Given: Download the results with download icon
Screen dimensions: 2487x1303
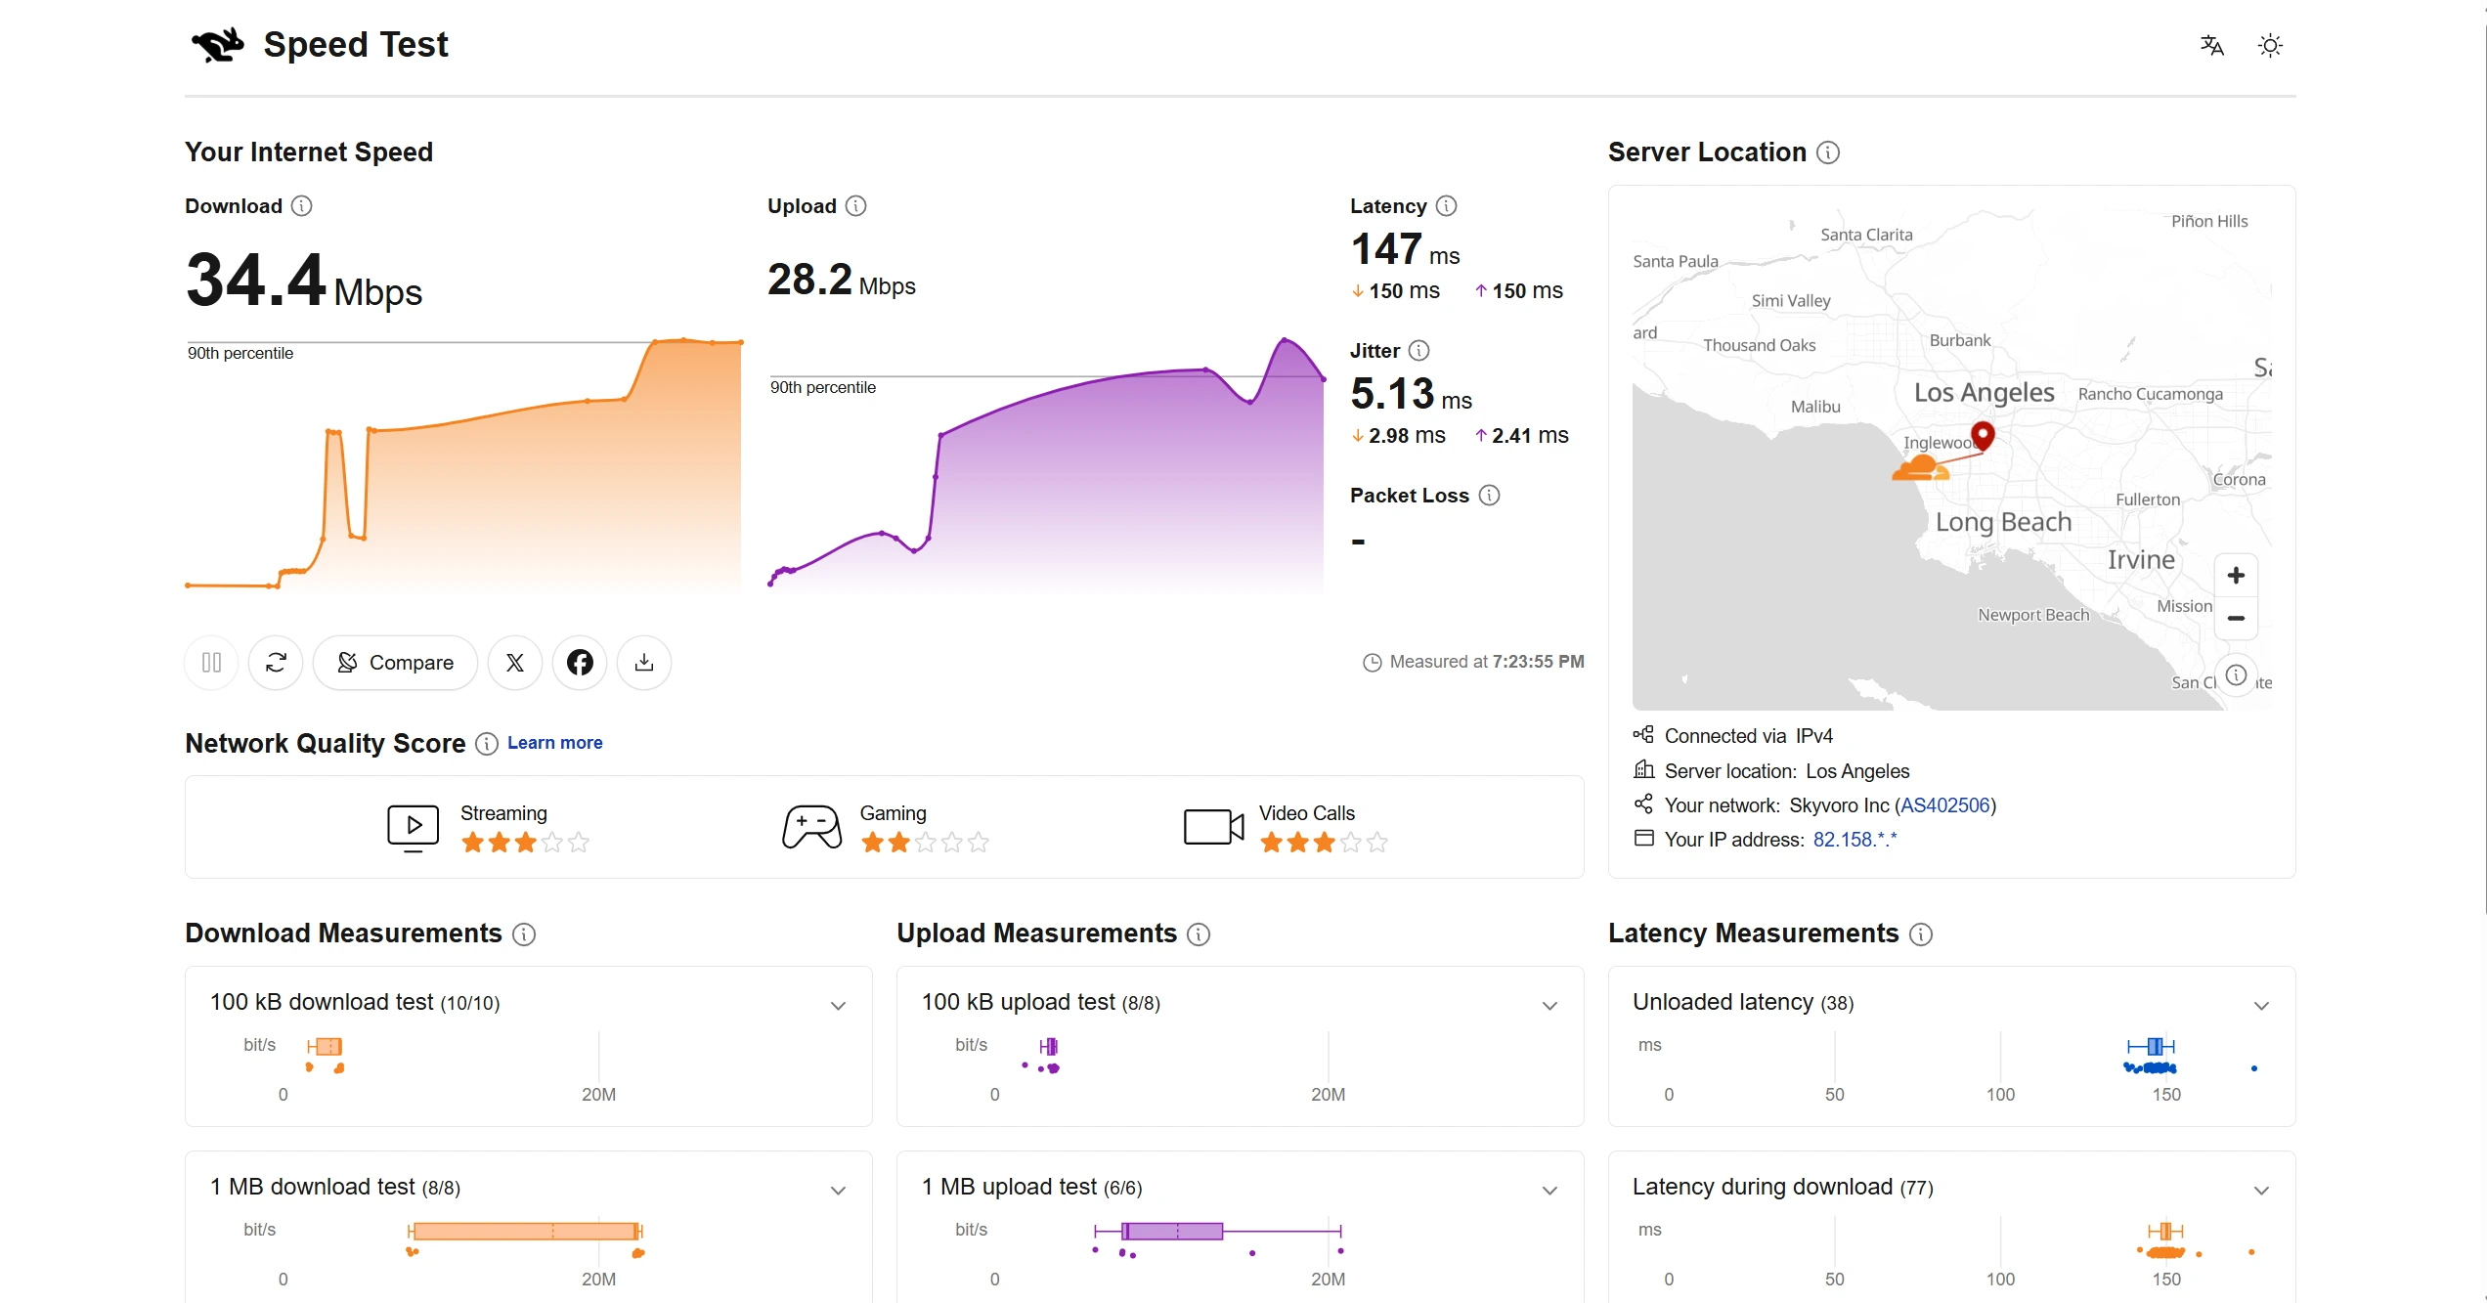Looking at the screenshot, I should (644, 663).
